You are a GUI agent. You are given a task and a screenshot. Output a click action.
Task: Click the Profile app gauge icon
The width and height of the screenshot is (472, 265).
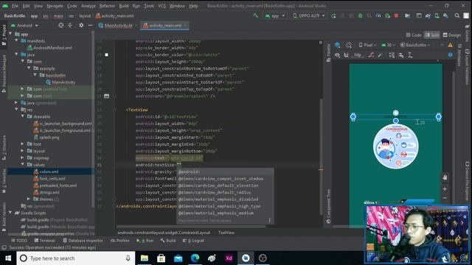pyautogui.click(x=378, y=15)
